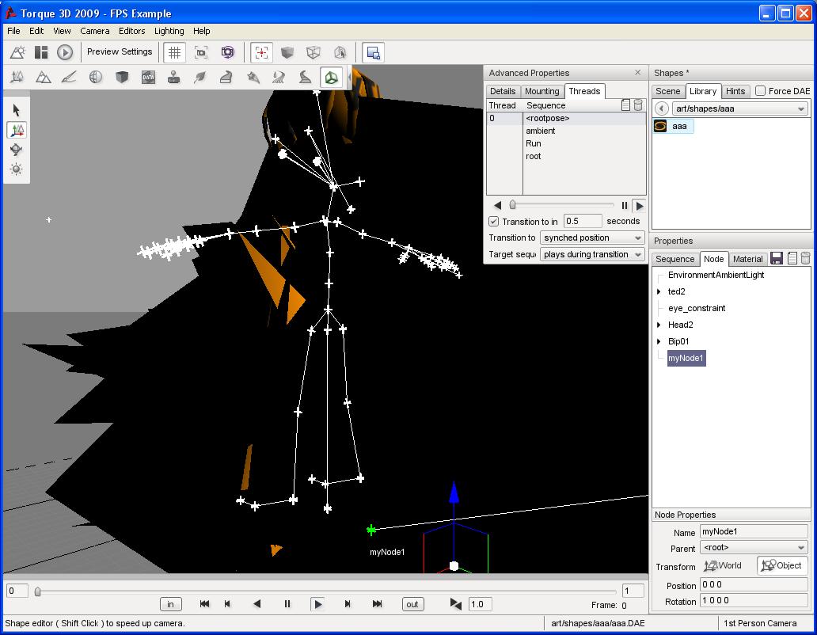This screenshot has width=817, height=635.
Task: Select the Run sequence row
Action: pos(566,143)
